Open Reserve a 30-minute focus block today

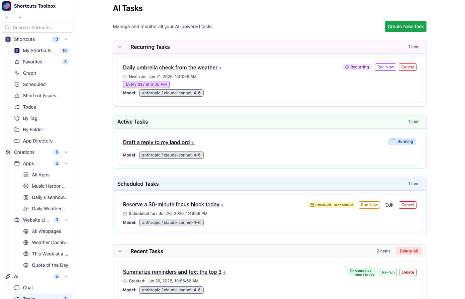pos(171,204)
